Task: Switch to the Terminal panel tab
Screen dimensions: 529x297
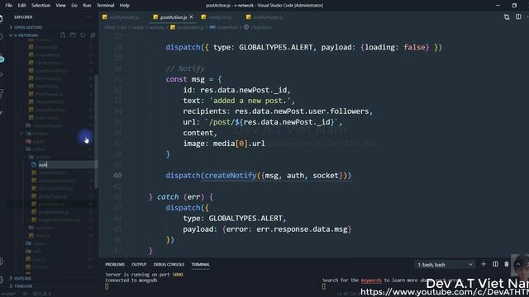Action: point(200,265)
